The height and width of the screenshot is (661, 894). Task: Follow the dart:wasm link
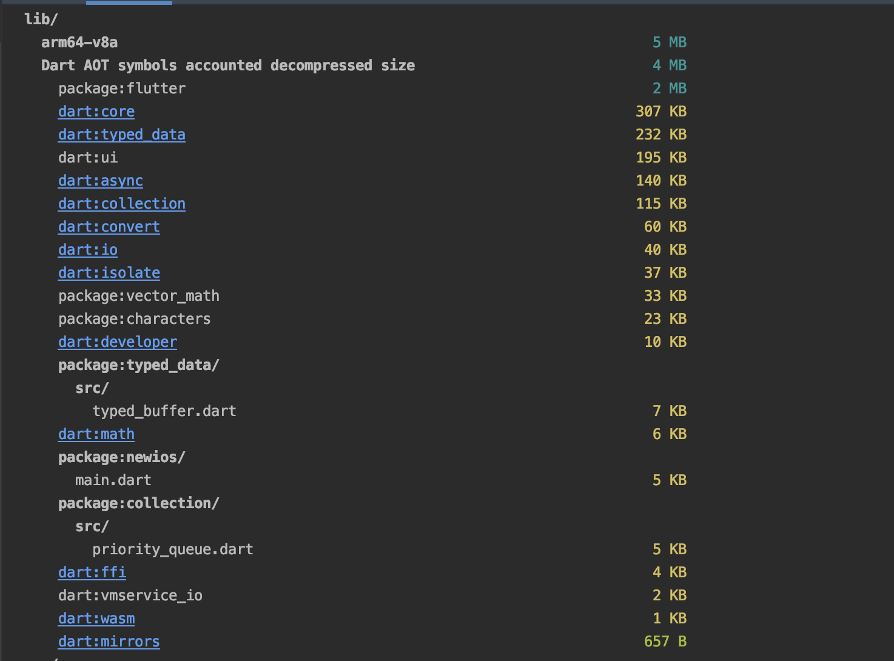point(96,618)
